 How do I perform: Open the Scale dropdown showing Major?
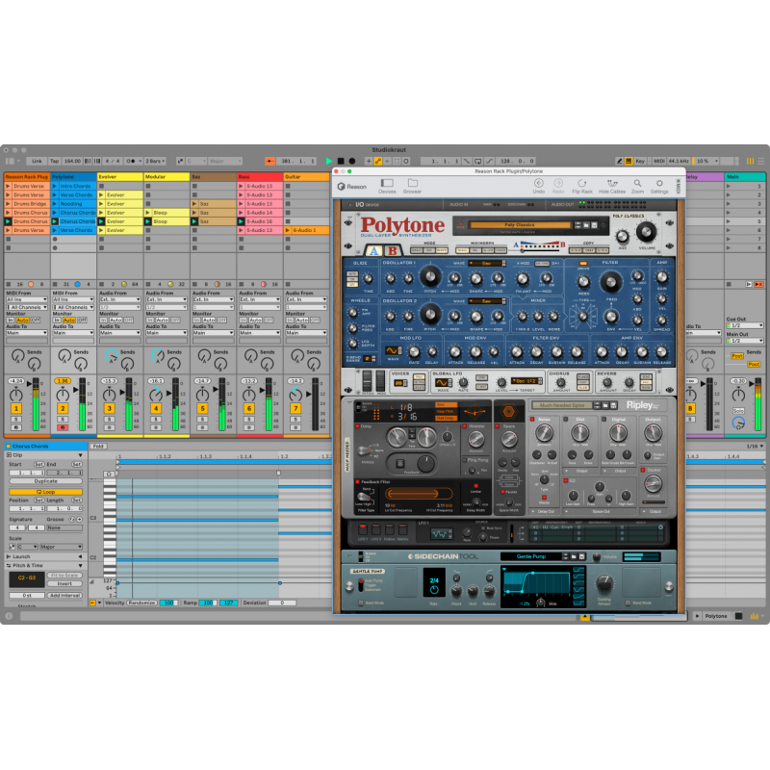pos(60,547)
